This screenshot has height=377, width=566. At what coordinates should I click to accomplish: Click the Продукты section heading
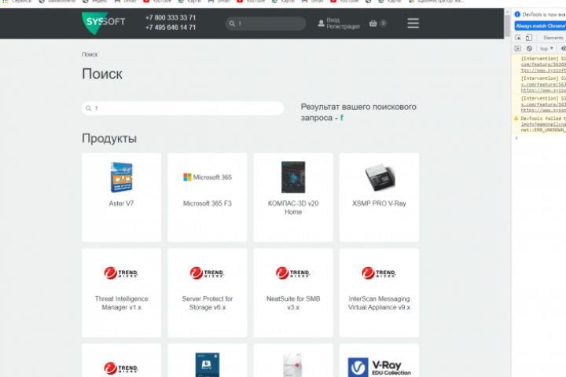point(109,138)
